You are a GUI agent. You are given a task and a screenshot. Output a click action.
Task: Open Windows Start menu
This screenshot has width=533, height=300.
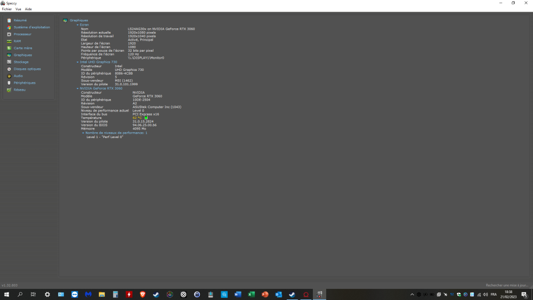click(x=6, y=295)
